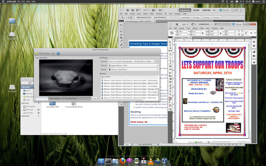The height and width of the screenshot is (166, 266).
Task: Open InDesign Object menu
Action: coord(195,28)
